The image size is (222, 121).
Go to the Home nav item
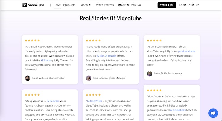(57, 5)
